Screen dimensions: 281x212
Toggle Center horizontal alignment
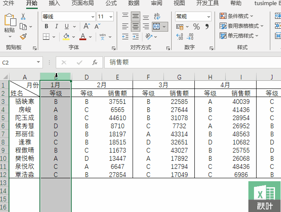tap(136, 26)
